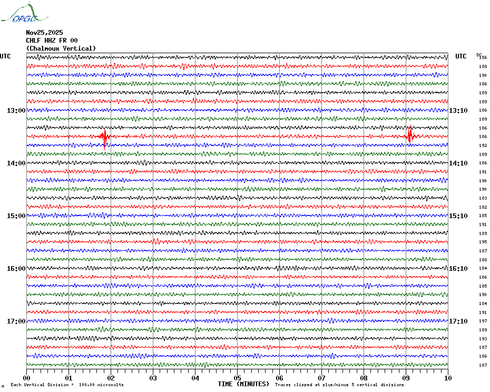The width and height of the screenshot is (490, 392).
Task: Click the 13:00 time label
Action: tap(16, 110)
